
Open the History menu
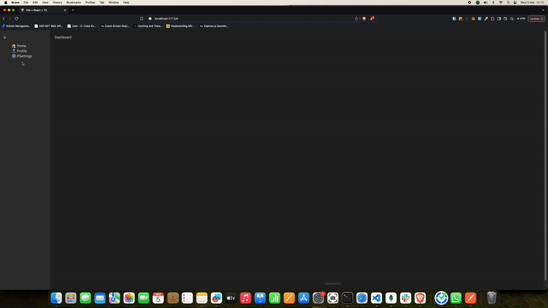click(58, 3)
